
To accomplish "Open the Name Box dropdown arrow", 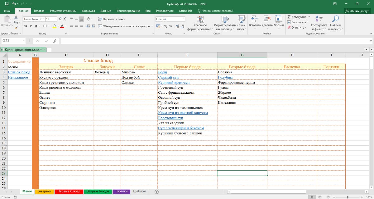I will point(24,41).
